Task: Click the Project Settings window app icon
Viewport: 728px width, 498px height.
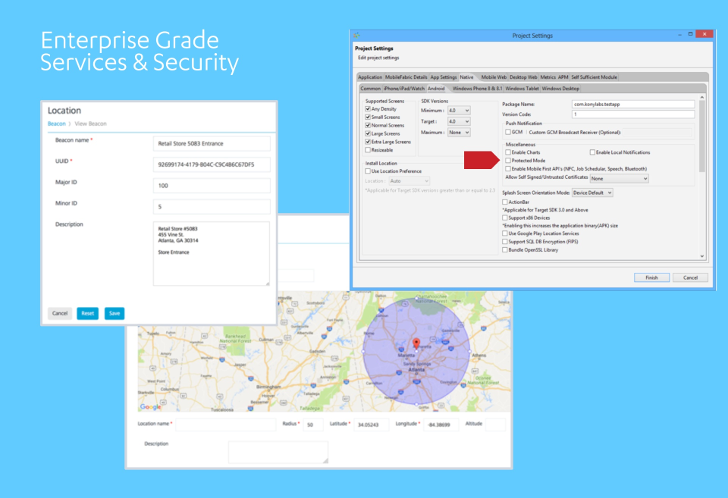Action: (357, 35)
